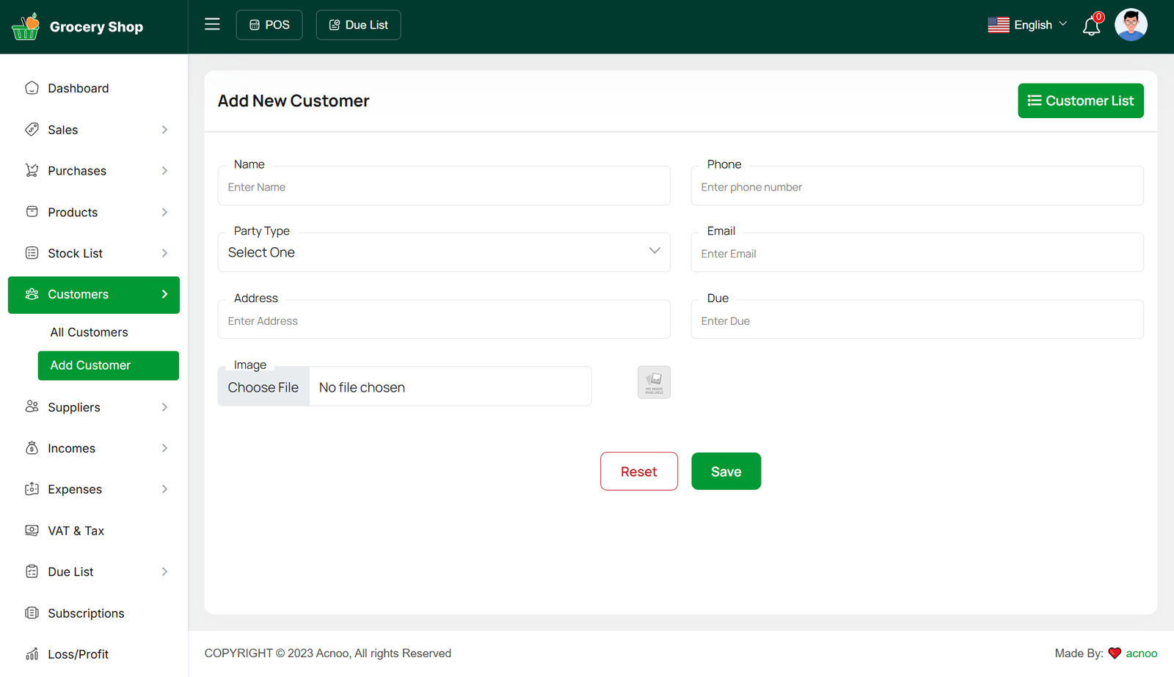Click the Grocery Shop basket logo
Viewport: 1174px width, 677px height.
coord(26,26)
